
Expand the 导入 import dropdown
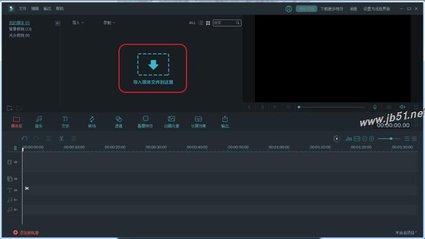point(78,22)
